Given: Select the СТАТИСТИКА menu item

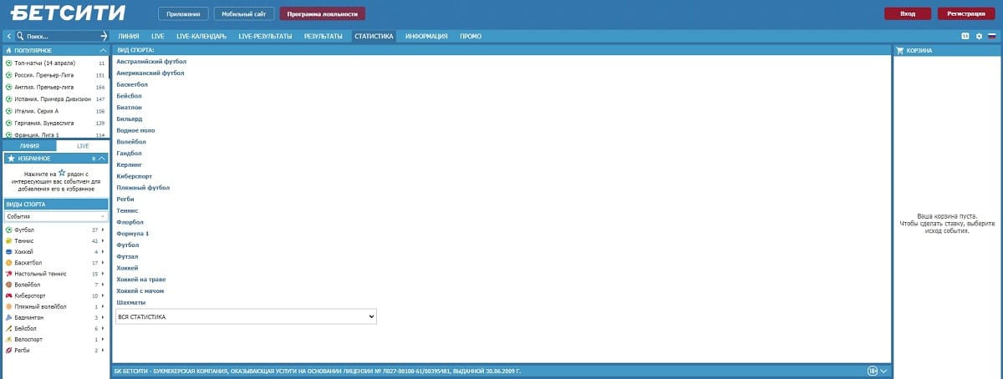Looking at the screenshot, I should [x=374, y=37].
